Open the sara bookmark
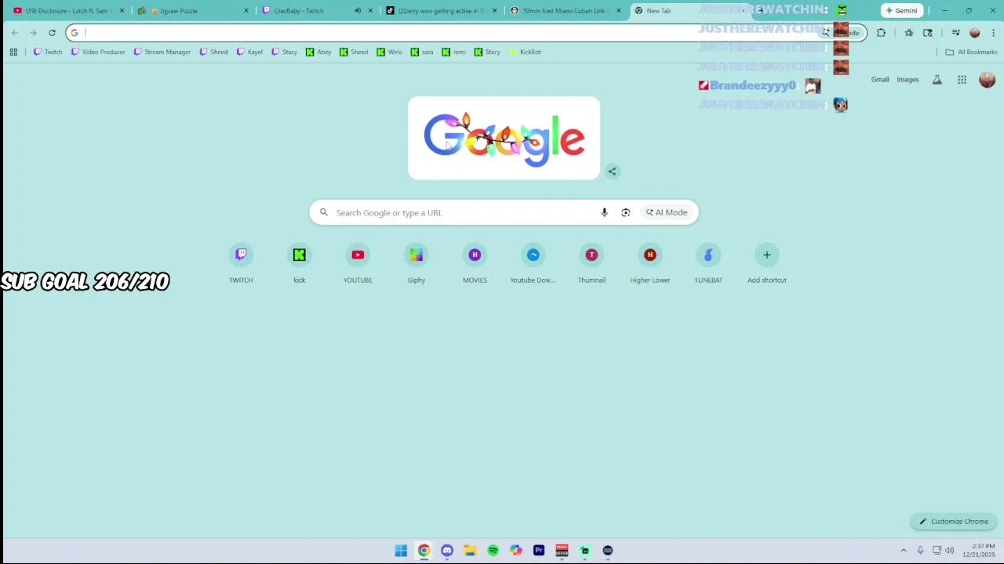 (422, 52)
